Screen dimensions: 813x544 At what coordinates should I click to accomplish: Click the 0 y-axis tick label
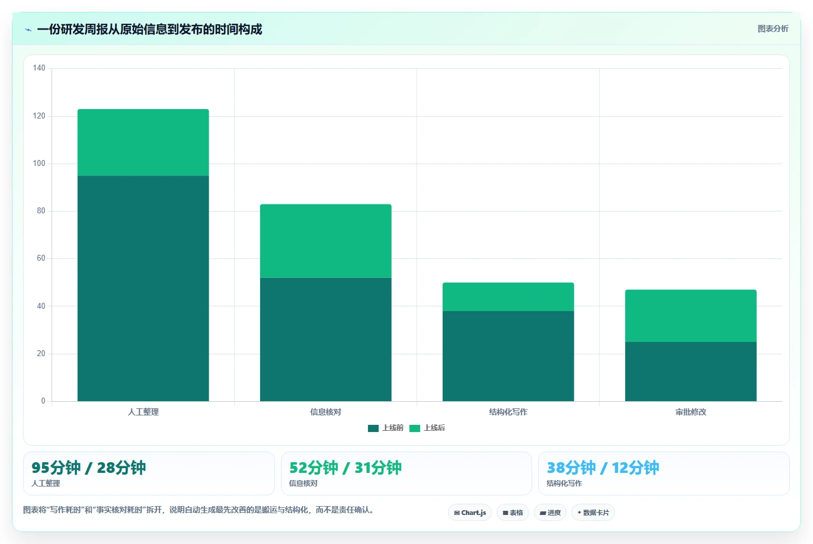click(43, 401)
